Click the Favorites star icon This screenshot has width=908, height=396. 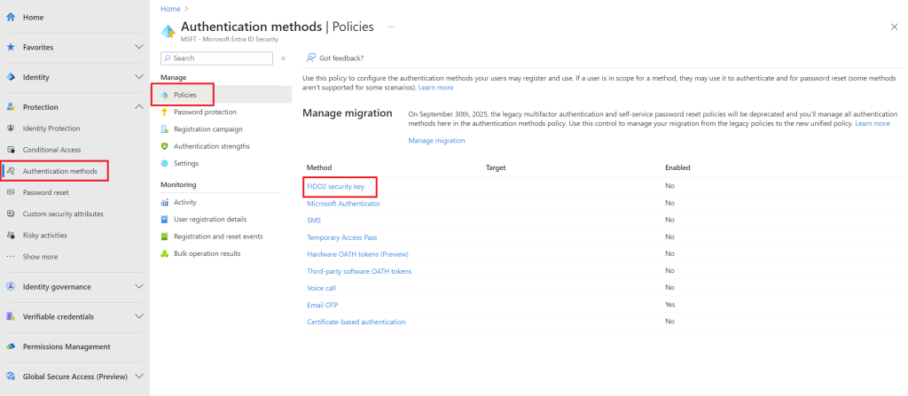coord(11,47)
